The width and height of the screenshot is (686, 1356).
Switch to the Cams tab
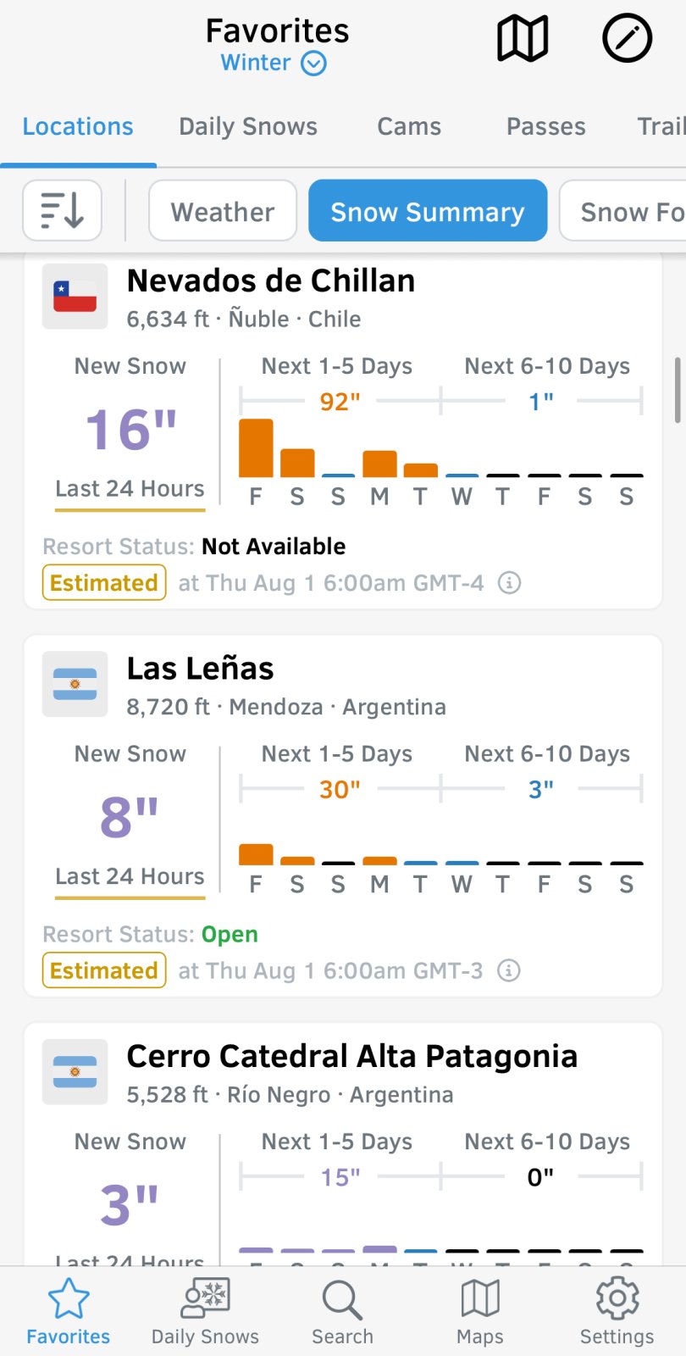coord(409,126)
